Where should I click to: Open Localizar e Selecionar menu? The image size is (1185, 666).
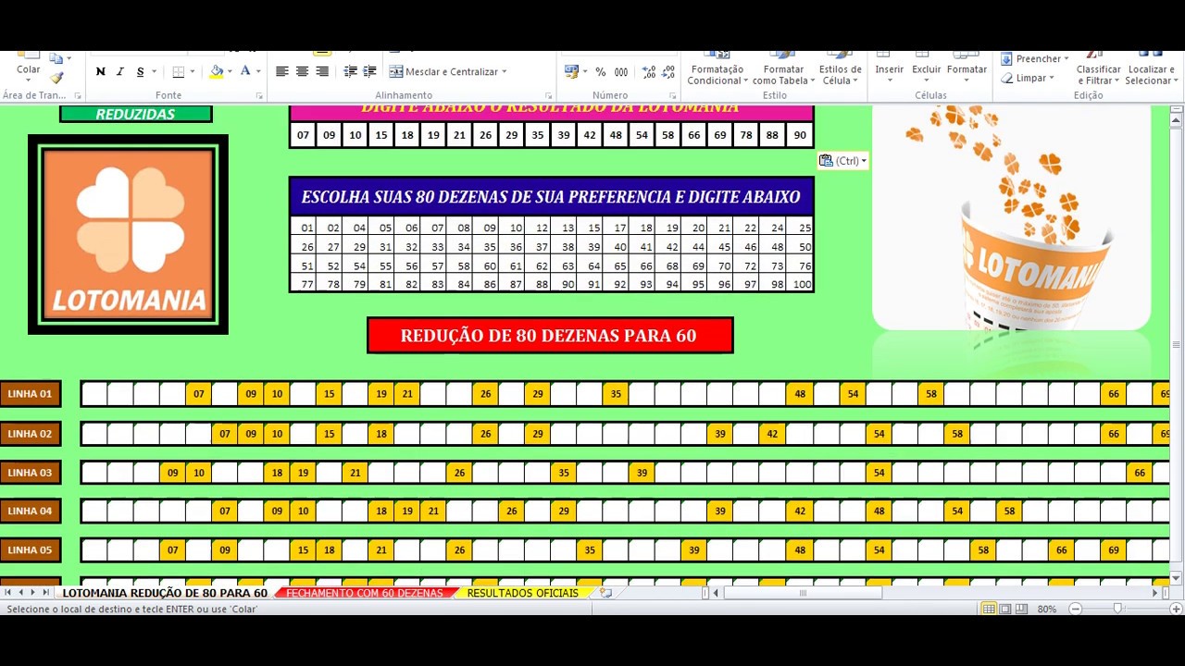tap(1152, 71)
